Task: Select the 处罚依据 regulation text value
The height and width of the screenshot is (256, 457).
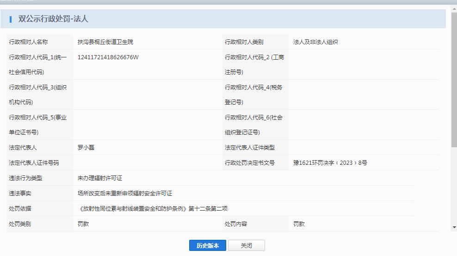Action: click(x=153, y=209)
